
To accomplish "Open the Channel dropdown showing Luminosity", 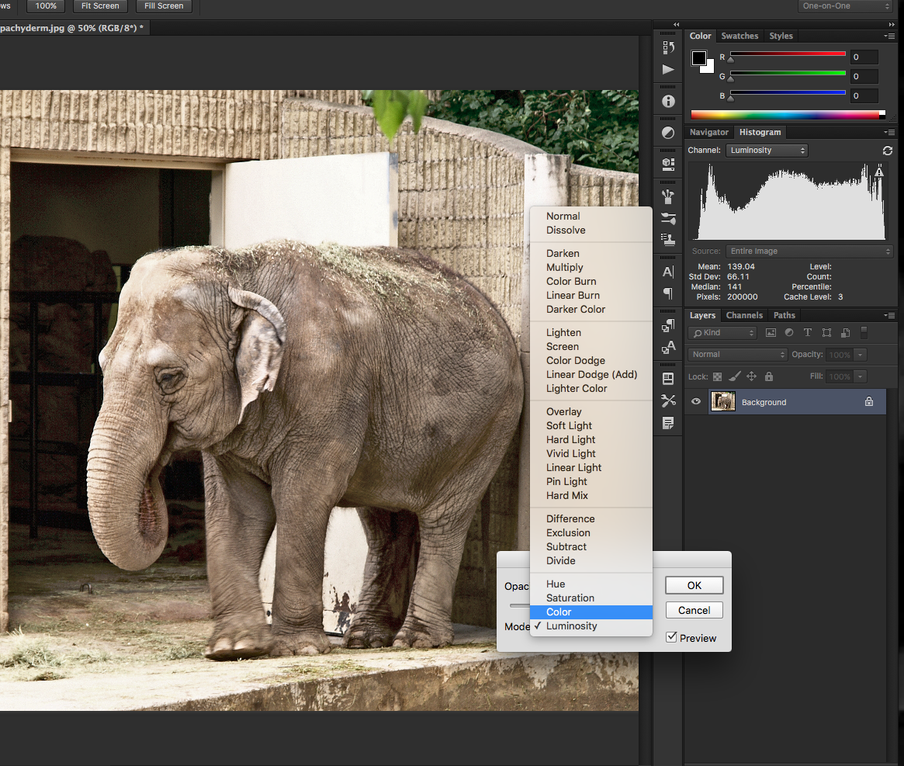I will (x=767, y=150).
